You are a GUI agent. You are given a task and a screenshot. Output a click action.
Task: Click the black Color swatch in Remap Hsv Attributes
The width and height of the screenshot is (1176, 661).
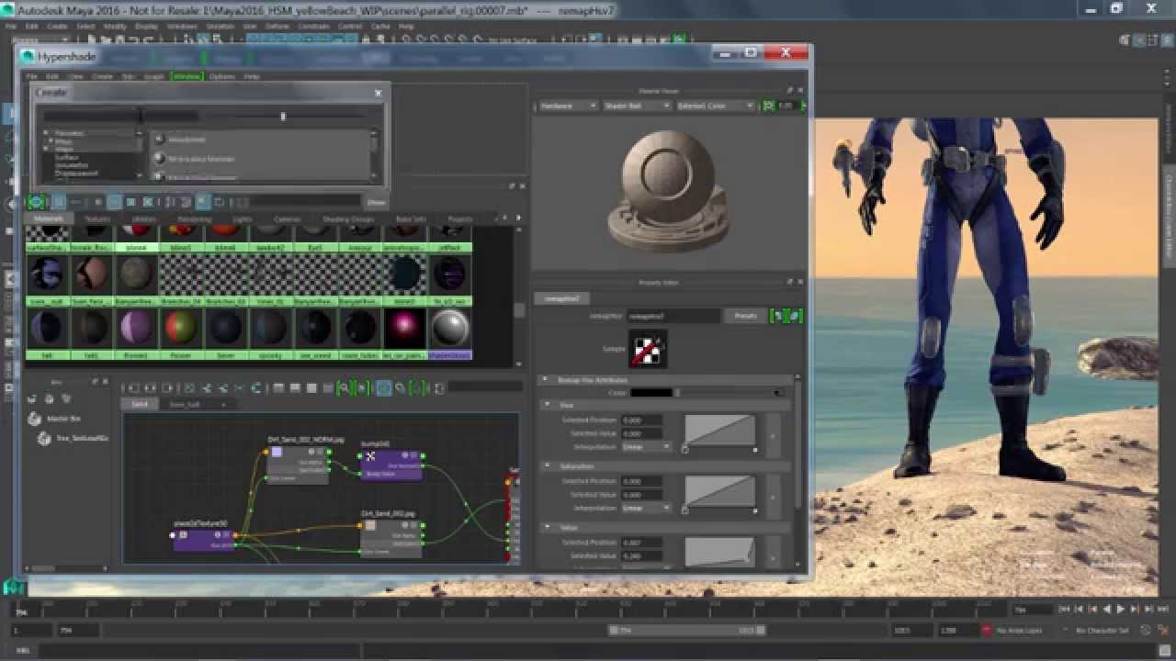point(651,393)
